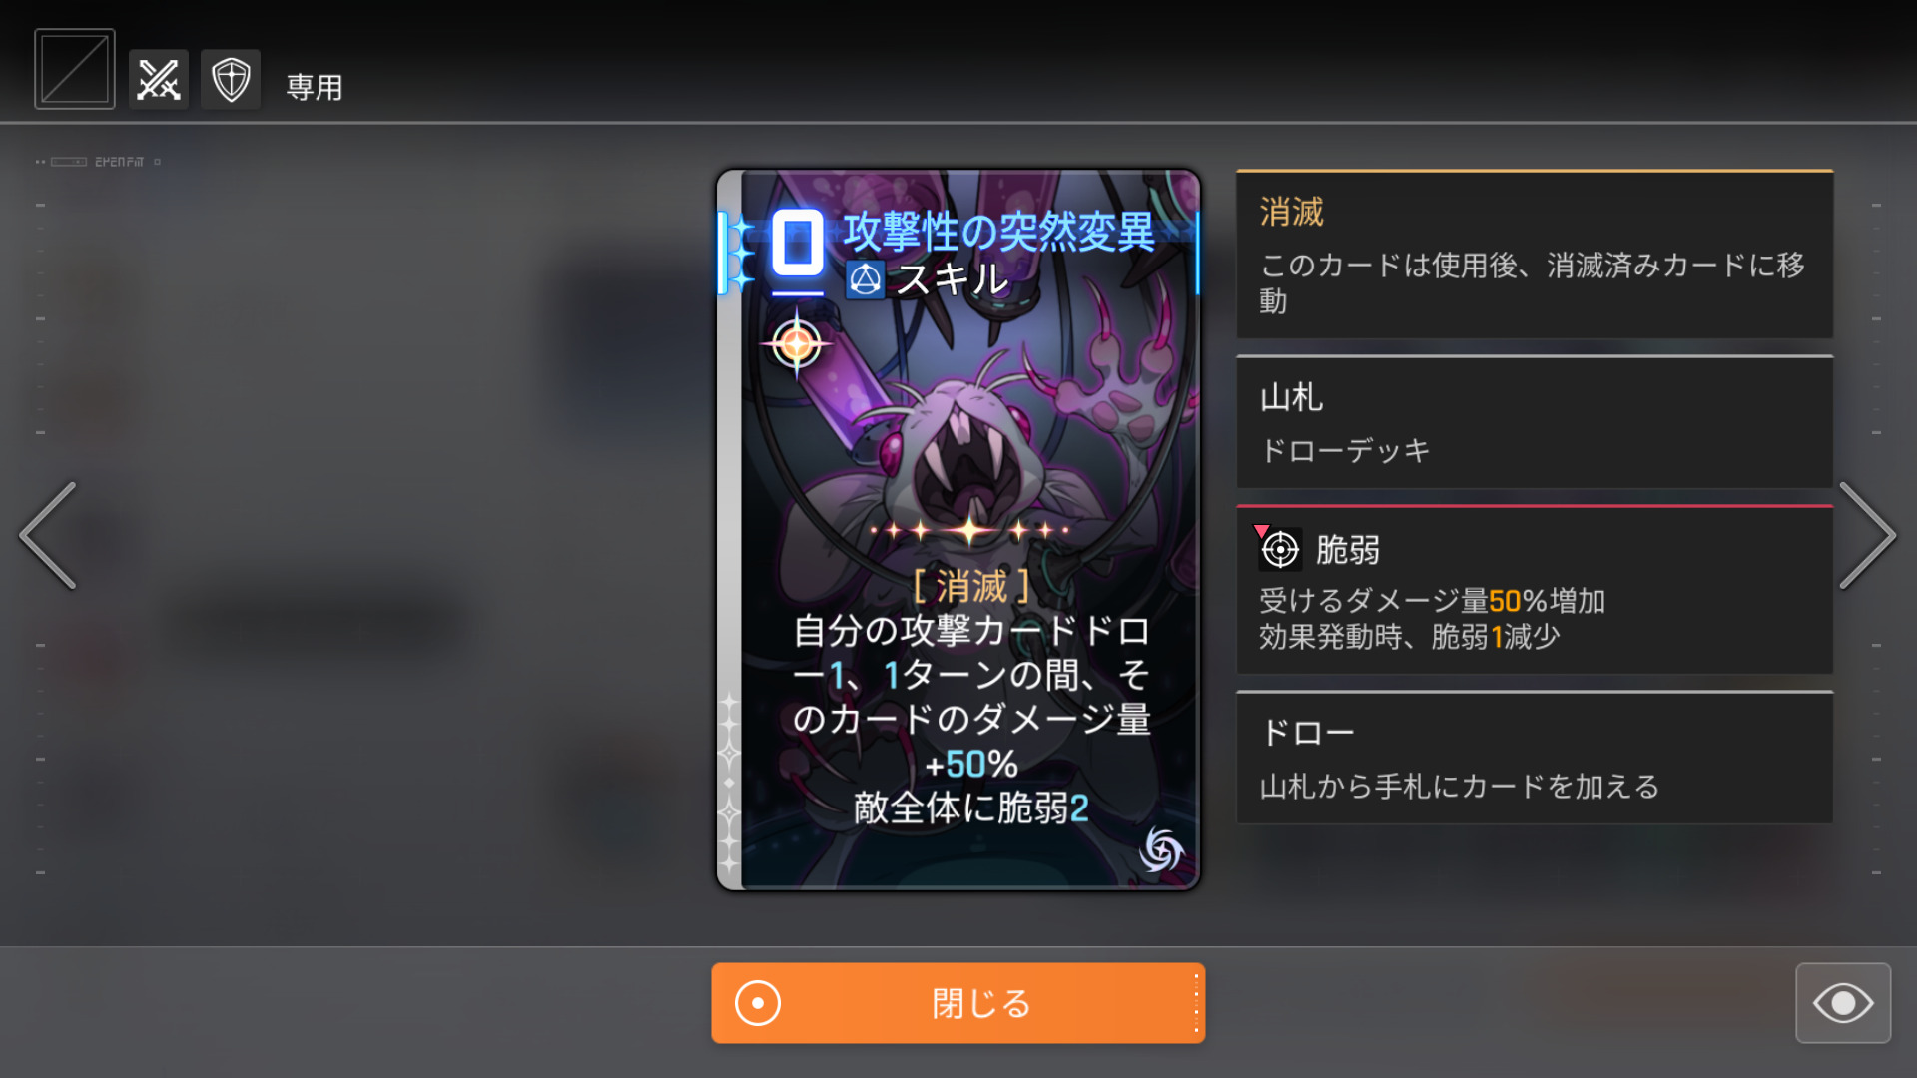
Task: Click the empty slashed square icon
Action: (x=75, y=69)
